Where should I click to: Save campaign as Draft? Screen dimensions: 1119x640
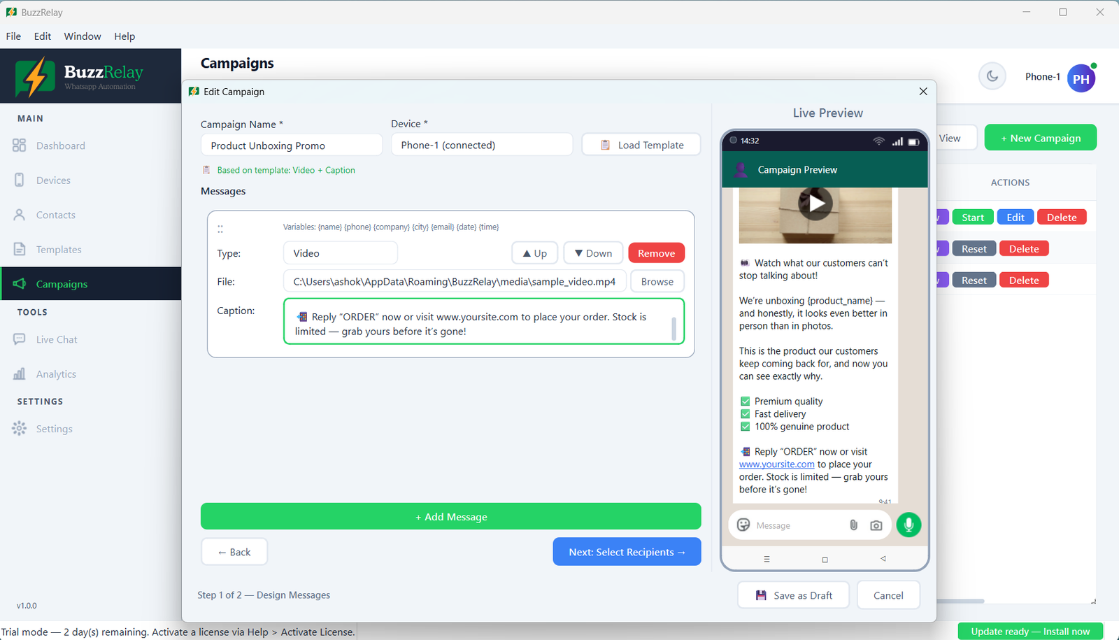pos(794,595)
